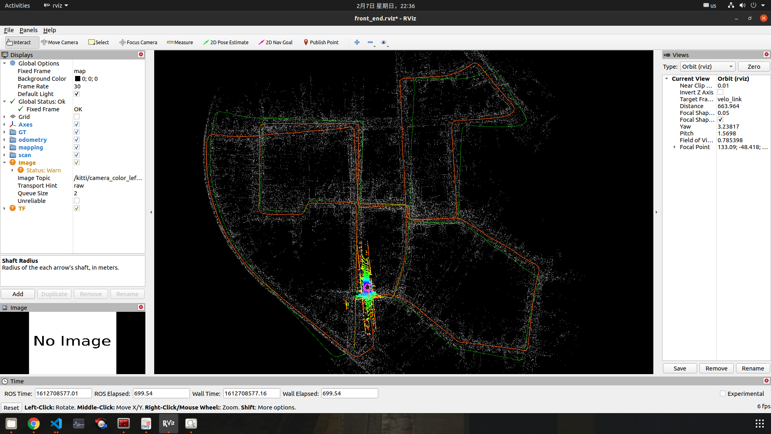Expand the Focal Point property
The image size is (771, 434).
[x=674, y=147]
